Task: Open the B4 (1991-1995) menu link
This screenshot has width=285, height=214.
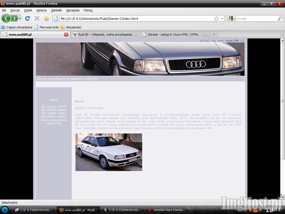Action: pyautogui.click(x=54, y=116)
